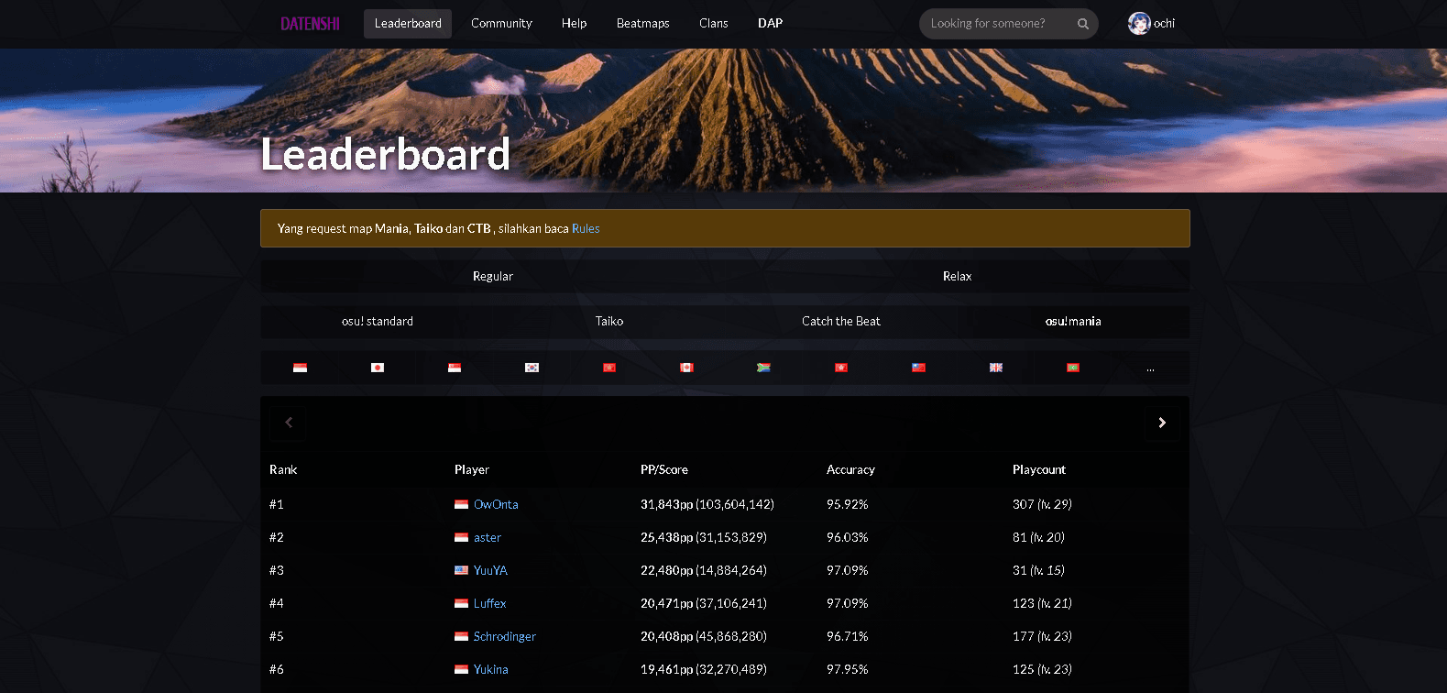Open aster's player profile

(488, 537)
